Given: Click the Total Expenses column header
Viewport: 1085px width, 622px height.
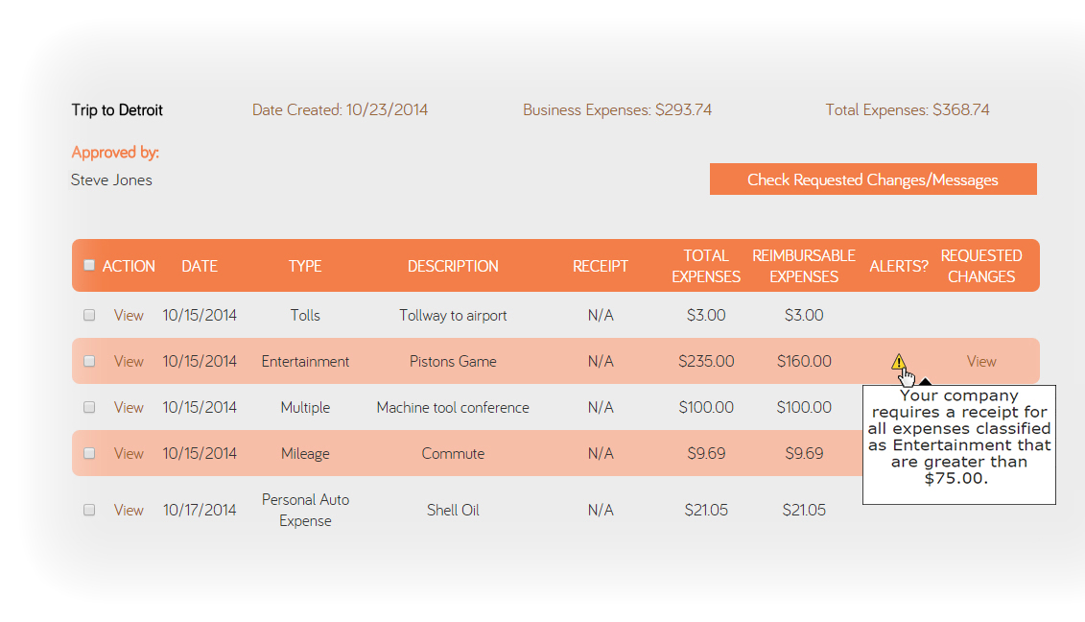Looking at the screenshot, I should pyautogui.click(x=706, y=266).
